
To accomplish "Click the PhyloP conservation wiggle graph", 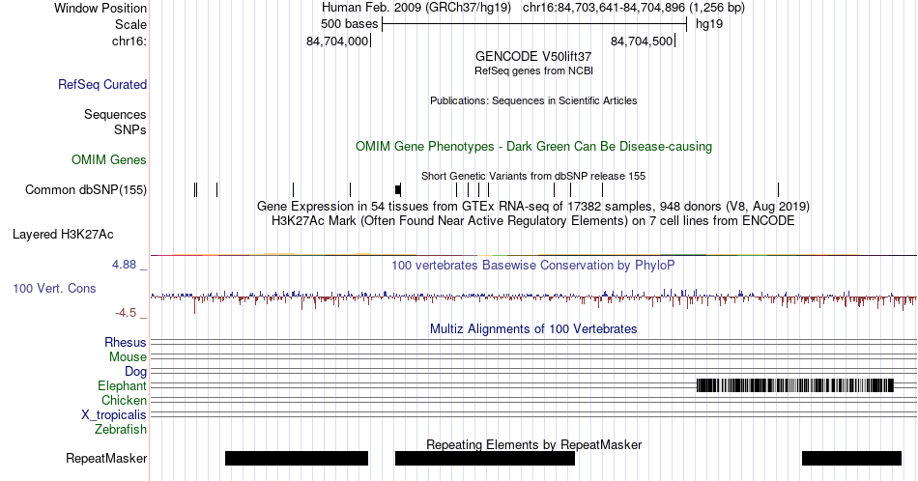I will 533,297.
